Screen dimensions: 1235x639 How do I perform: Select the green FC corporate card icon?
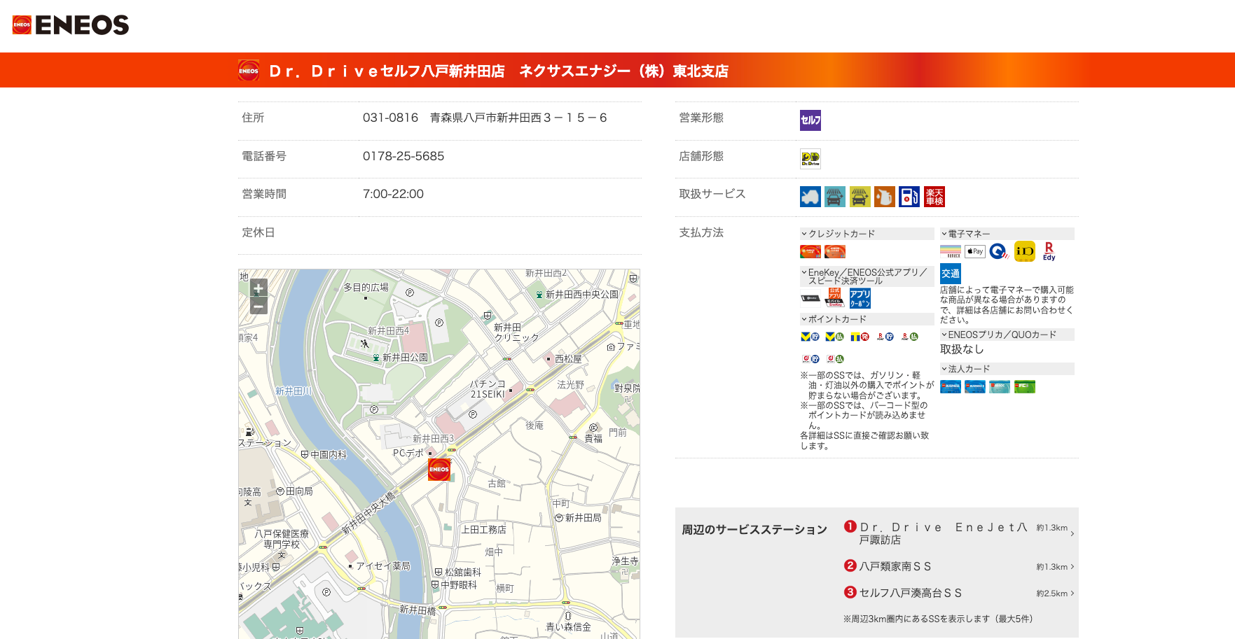pyautogui.click(x=1025, y=386)
